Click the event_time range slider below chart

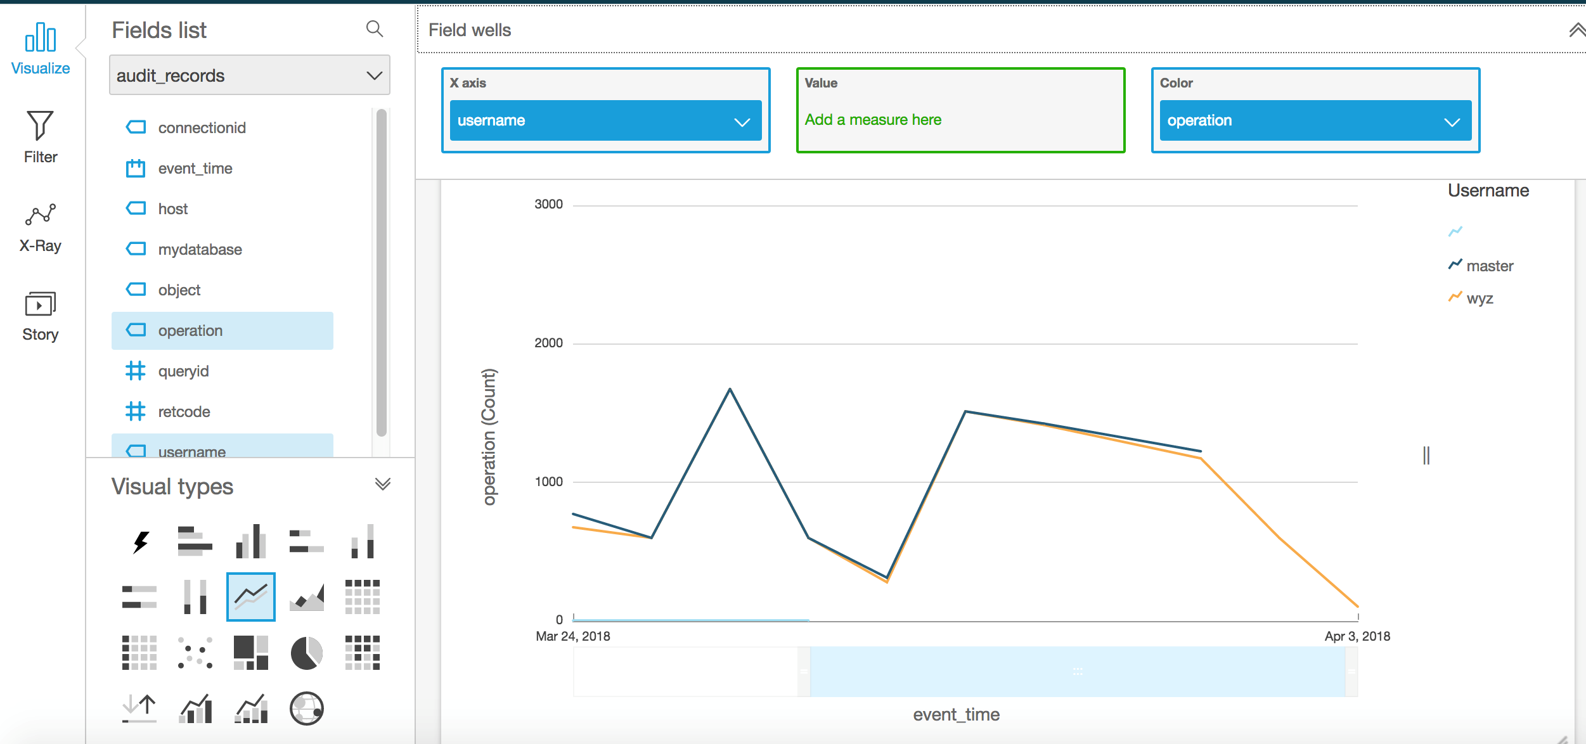[x=1077, y=672]
